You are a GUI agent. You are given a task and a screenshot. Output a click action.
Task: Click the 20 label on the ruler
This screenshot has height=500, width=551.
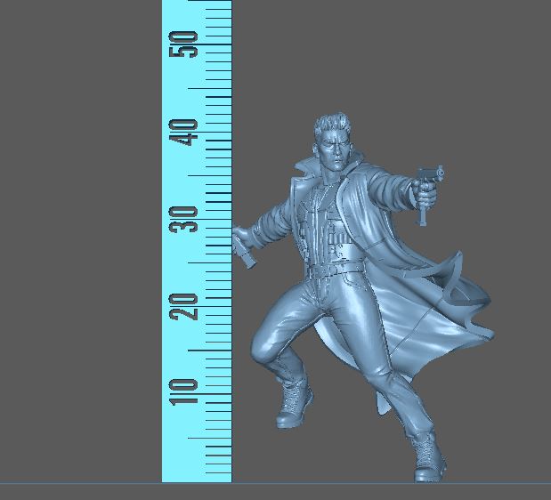(x=186, y=306)
